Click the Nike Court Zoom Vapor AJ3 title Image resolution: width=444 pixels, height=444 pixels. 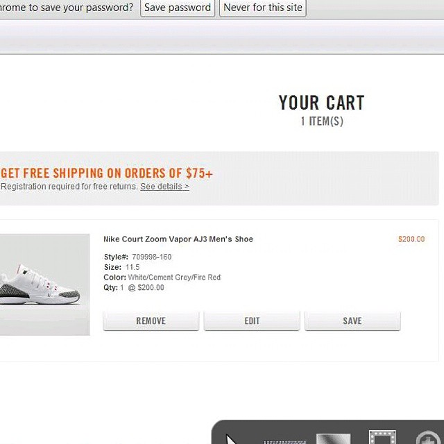coord(178,239)
